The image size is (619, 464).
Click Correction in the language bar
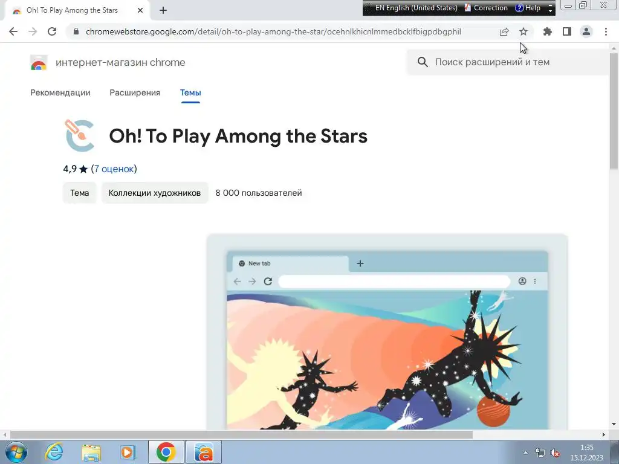[486, 8]
